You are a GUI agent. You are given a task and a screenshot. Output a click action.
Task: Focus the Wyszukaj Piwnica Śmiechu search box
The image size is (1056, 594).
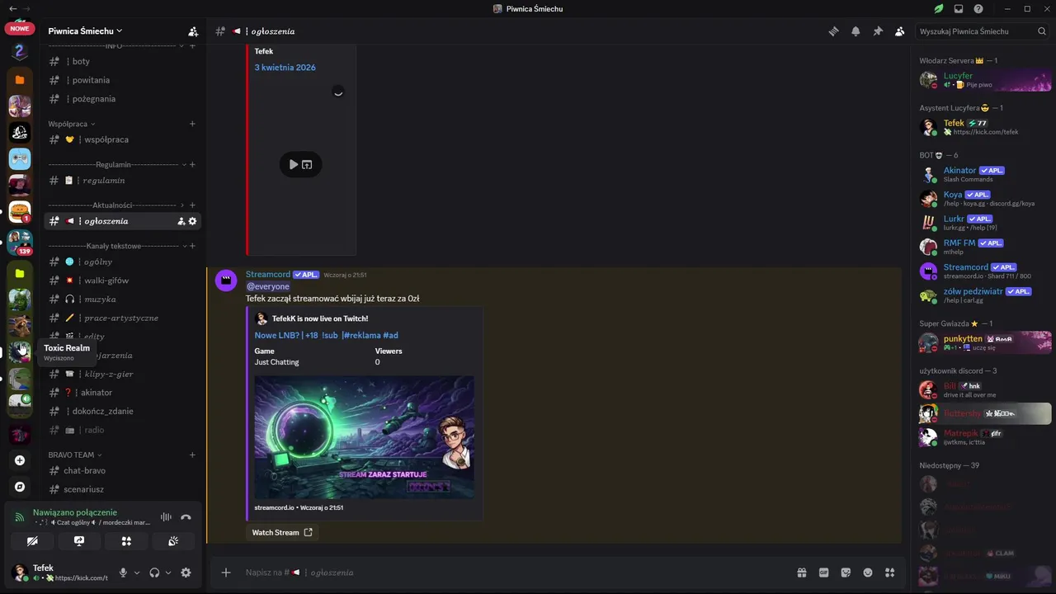[x=981, y=31]
